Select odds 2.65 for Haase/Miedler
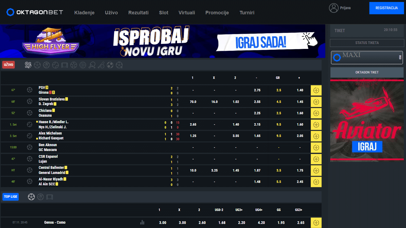Image resolution: width=406 pixels, height=228 pixels. coord(193,125)
